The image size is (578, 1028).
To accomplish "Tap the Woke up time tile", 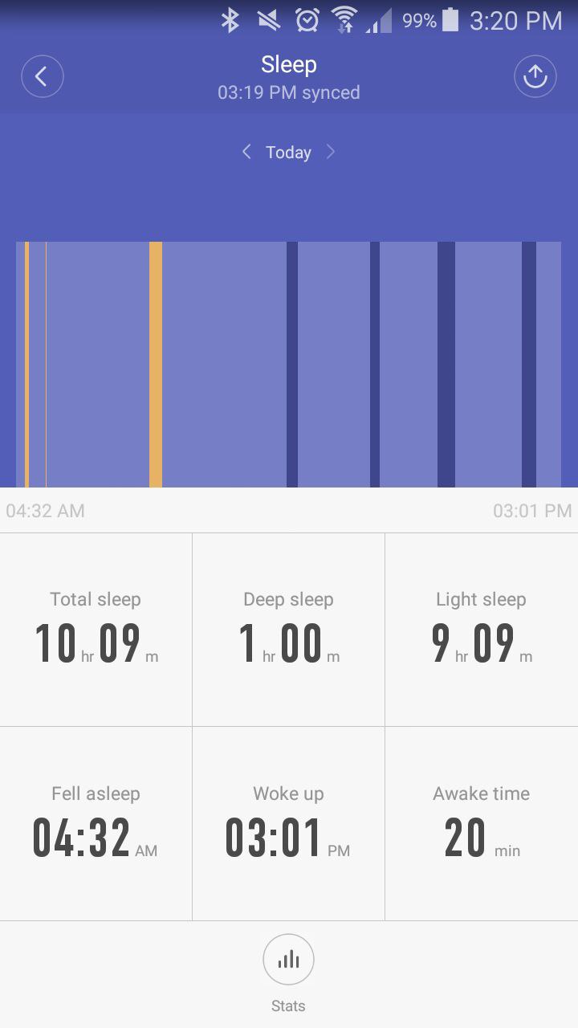I will pyautogui.click(x=289, y=824).
